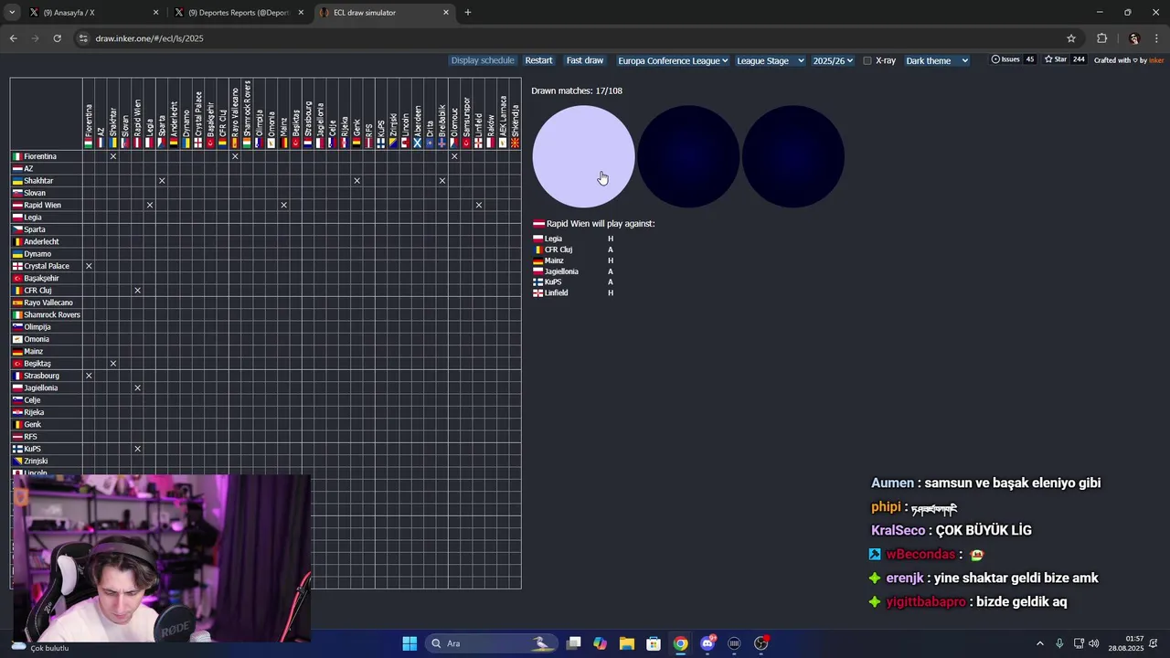This screenshot has height=658, width=1170.
Task: Click CFR Cluj in opponents list
Action: [558, 249]
